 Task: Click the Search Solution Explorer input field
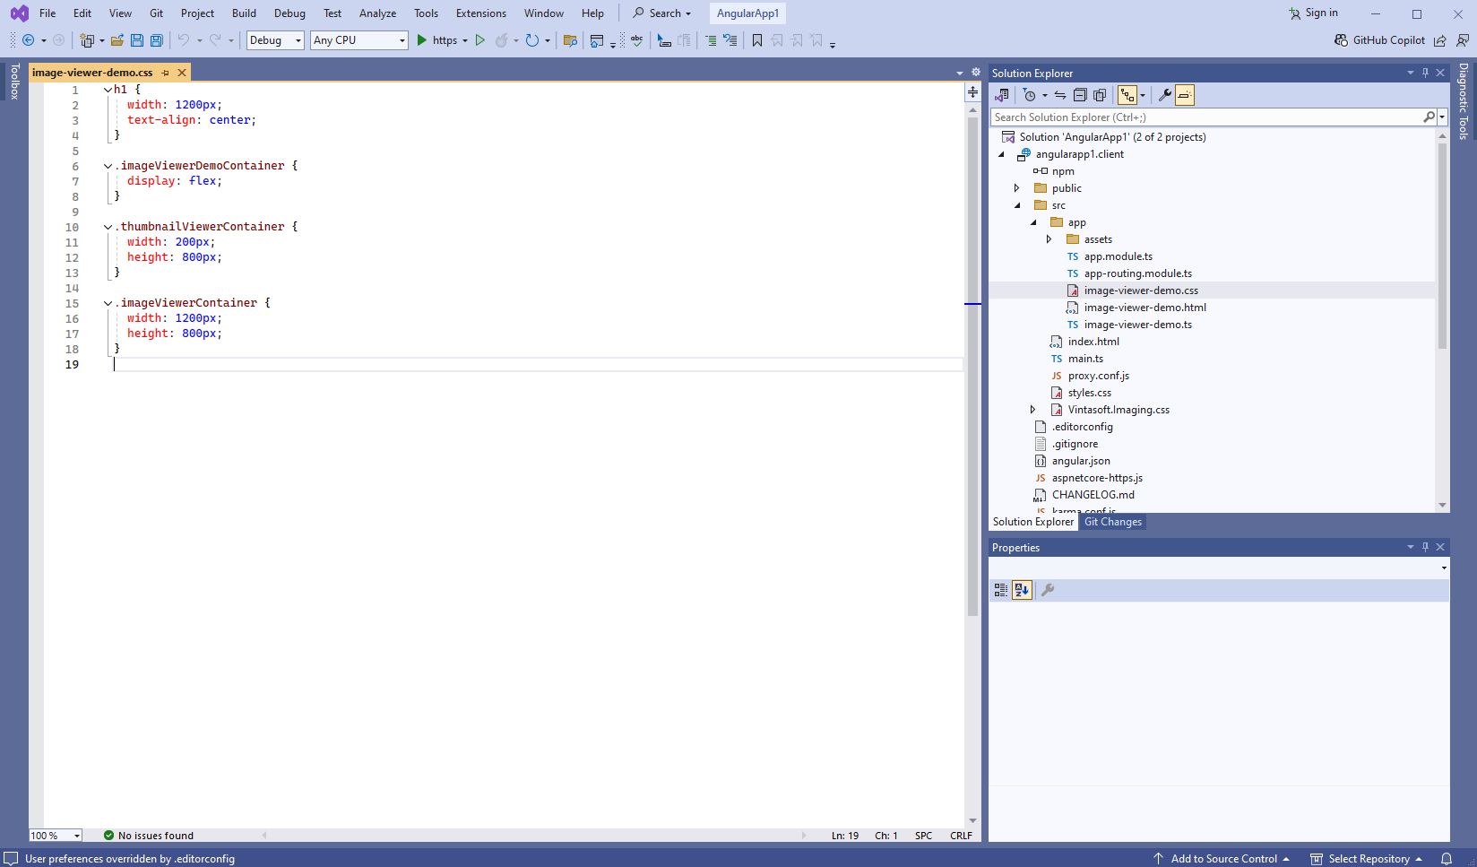click(x=1205, y=117)
